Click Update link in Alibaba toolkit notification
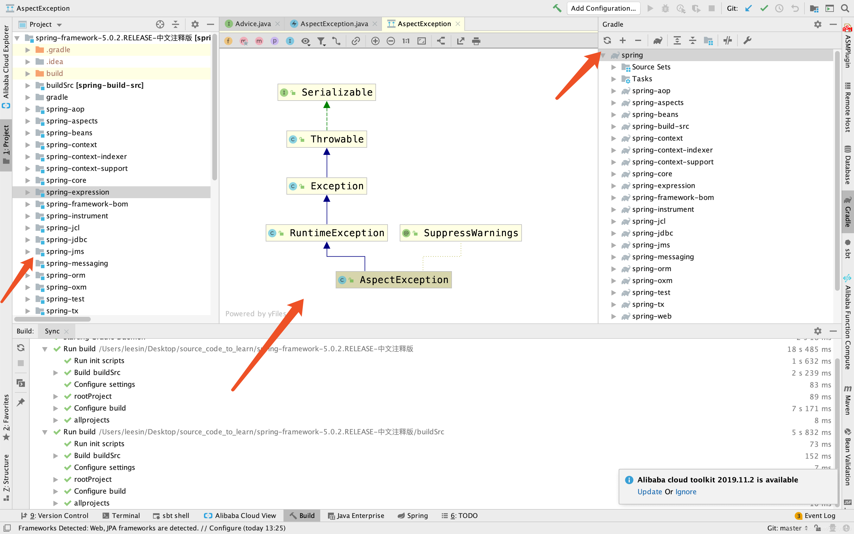Image resolution: width=854 pixels, height=534 pixels. pyautogui.click(x=650, y=492)
